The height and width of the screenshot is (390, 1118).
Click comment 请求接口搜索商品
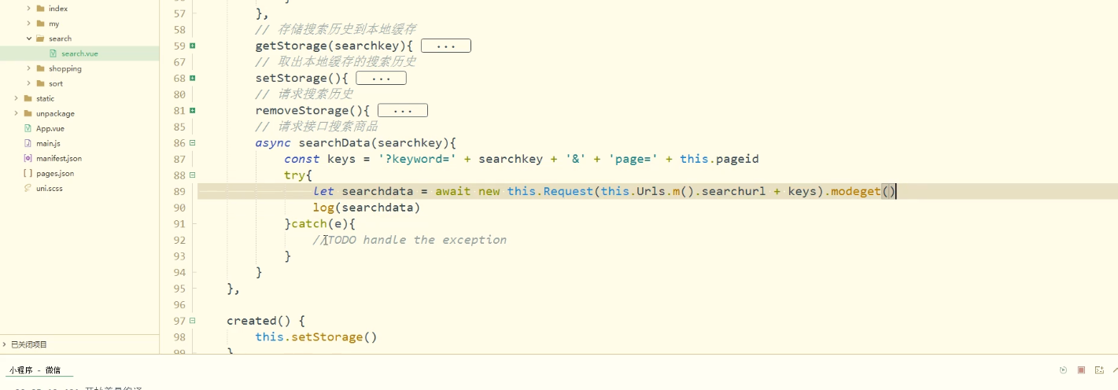(x=316, y=127)
